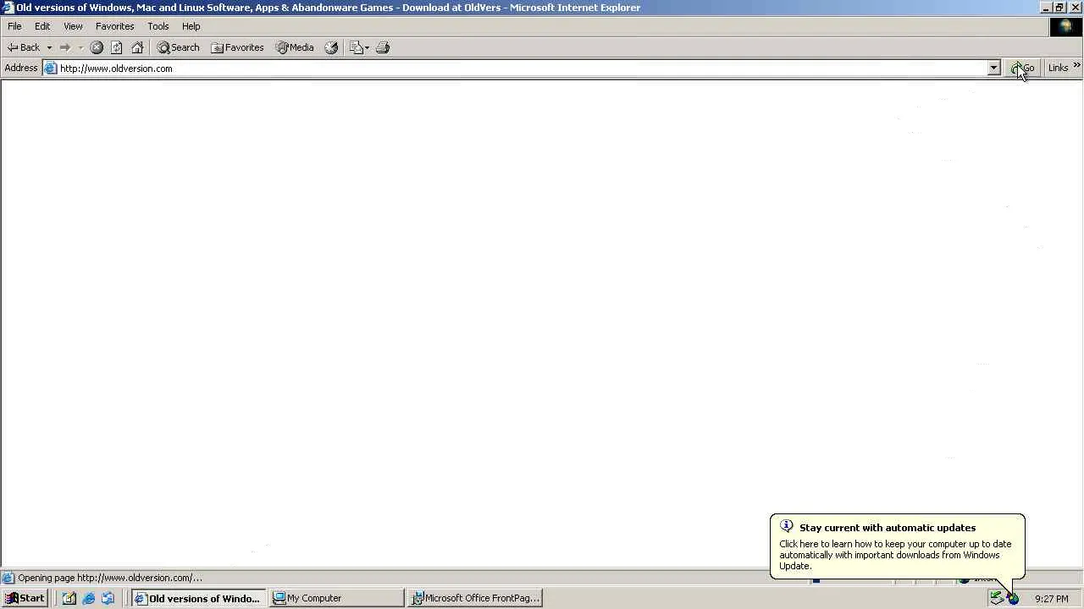Viewport: 1084px width, 609px height.
Task: Click the Mail toolbar icon
Action: tap(356, 47)
